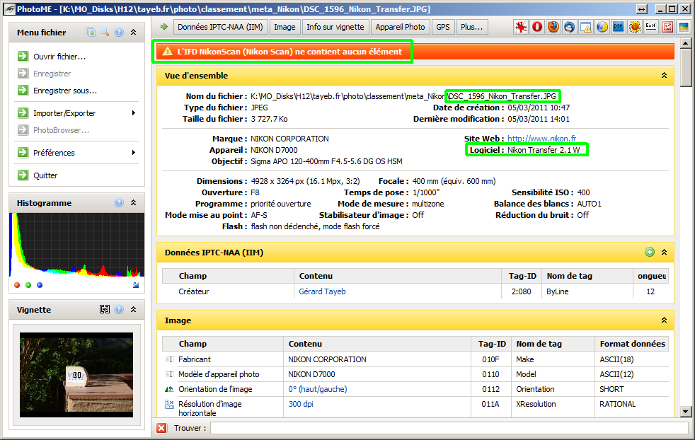Screen dimensions: 695x440
Task: Open help for the Histogramme panel
Action: (119, 202)
